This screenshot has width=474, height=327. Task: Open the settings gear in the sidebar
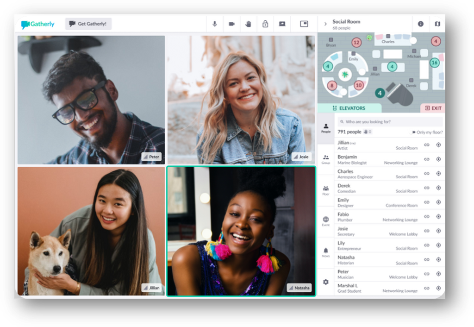[325, 282]
